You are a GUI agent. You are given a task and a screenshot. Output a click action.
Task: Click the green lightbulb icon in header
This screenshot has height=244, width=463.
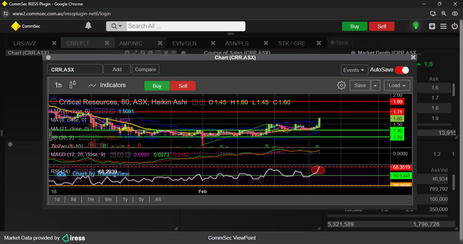pyautogui.click(x=416, y=26)
